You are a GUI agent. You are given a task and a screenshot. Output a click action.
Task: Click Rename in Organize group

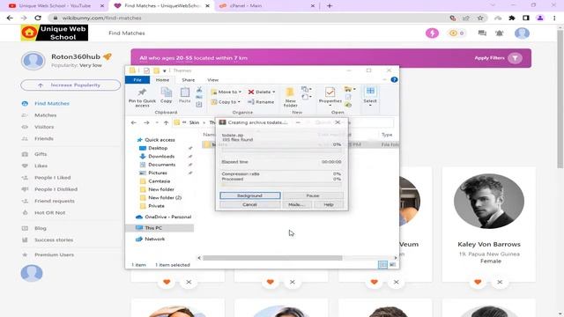click(261, 102)
